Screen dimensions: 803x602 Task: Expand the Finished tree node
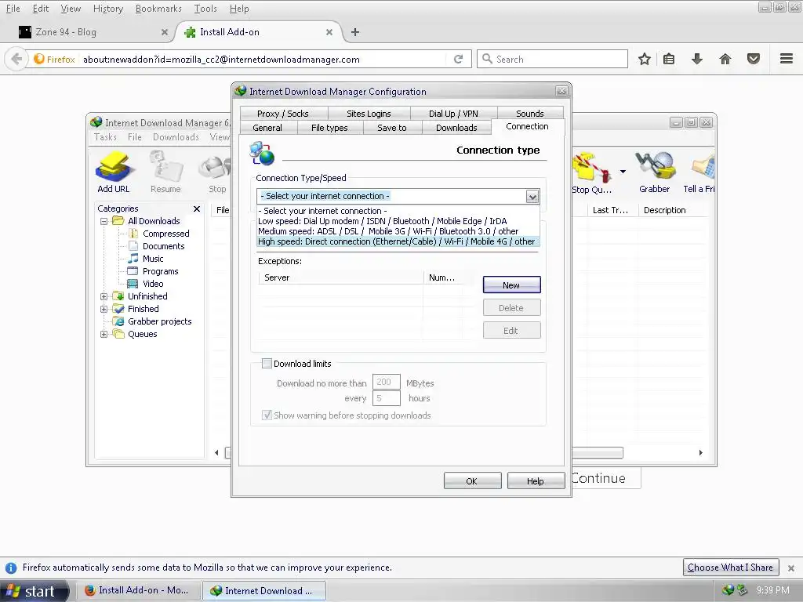pyautogui.click(x=104, y=309)
